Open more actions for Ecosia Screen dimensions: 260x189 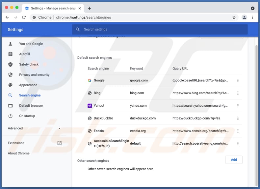[x=238, y=131]
